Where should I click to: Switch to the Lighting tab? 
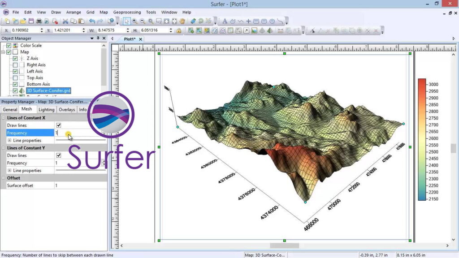pos(46,109)
